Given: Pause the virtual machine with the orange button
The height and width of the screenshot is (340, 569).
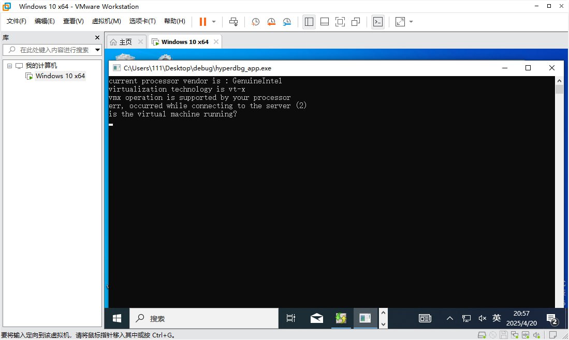Looking at the screenshot, I should (x=203, y=22).
